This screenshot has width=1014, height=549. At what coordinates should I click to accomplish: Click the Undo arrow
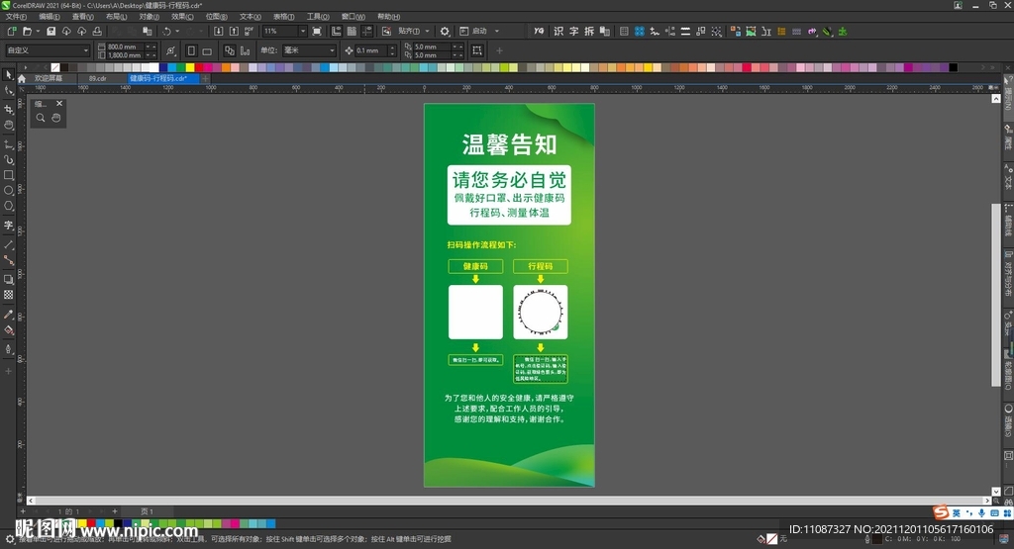pos(166,31)
